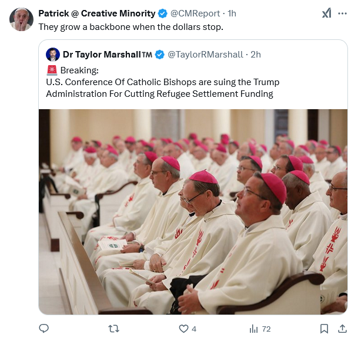This screenshot has height=341, width=358.
Task: Open Grok icon beside the tweet
Action: click(x=326, y=14)
